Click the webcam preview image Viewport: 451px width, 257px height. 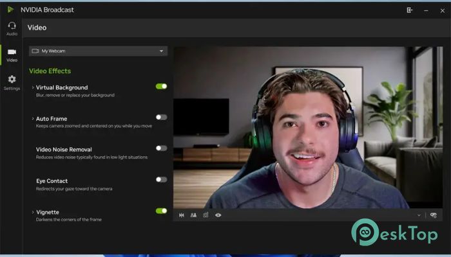(x=308, y=128)
